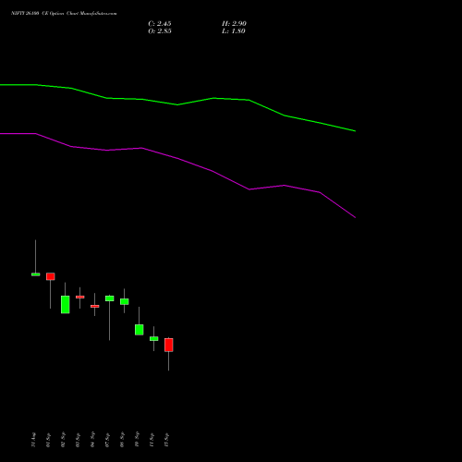Click the close value 'C: 2.45'
This screenshot has width=462, height=462.
coord(160,24)
